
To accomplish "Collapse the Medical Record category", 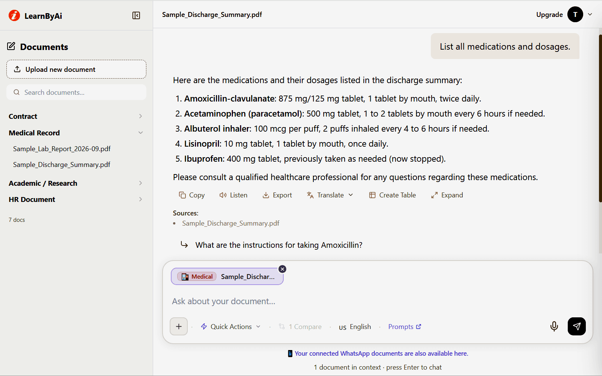I will tap(76, 133).
